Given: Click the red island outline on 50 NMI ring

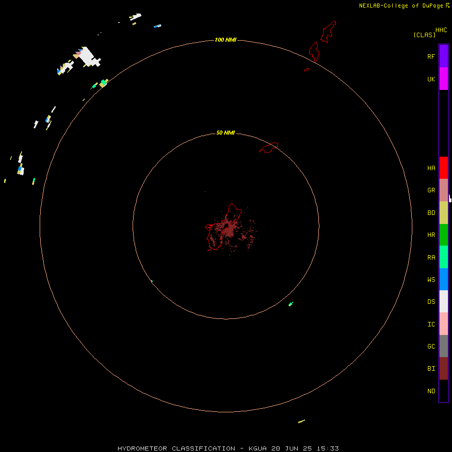Looking at the screenshot, I should point(269,148).
